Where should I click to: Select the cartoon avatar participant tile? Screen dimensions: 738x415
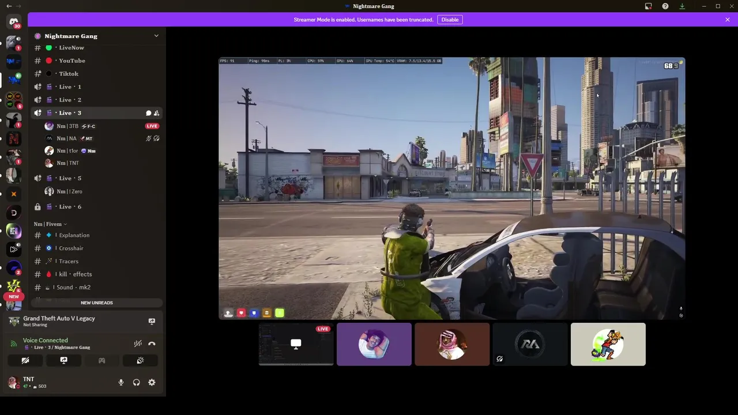click(608, 344)
